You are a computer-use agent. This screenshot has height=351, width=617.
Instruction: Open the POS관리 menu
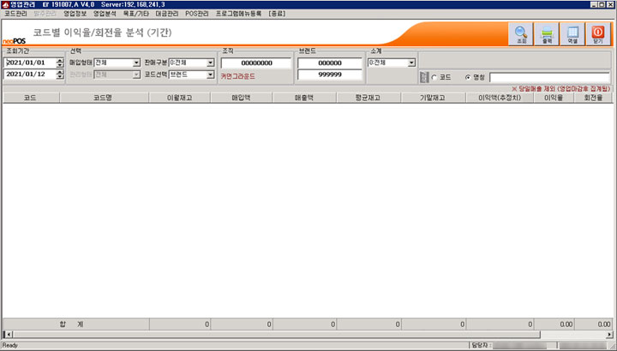coord(197,14)
